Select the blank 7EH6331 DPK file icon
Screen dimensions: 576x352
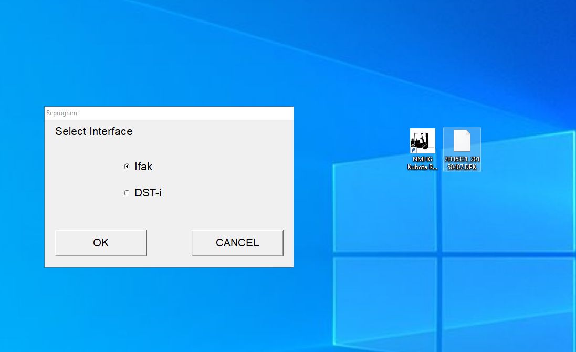click(x=462, y=141)
